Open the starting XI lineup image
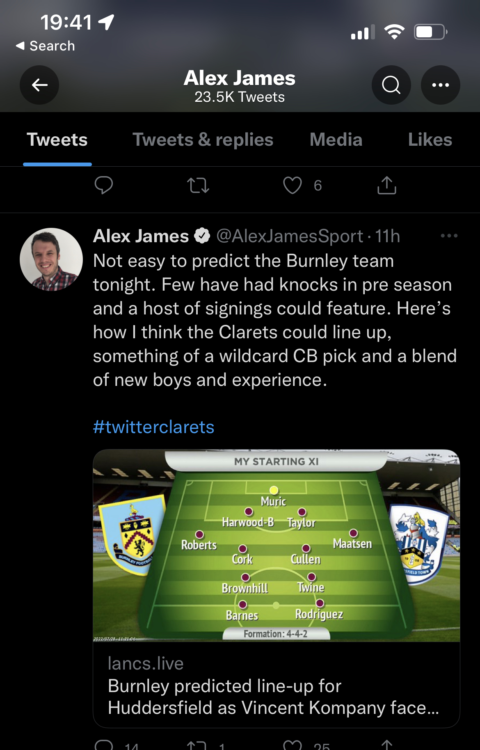The image size is (480, 750). [x=276, y=546]
